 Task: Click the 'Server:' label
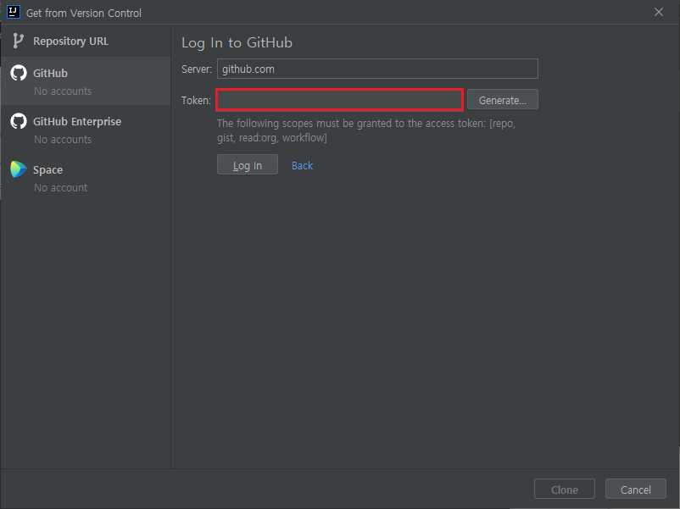click(x=197, y=69)
